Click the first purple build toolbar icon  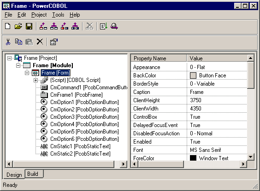click(x=43, y=26)
